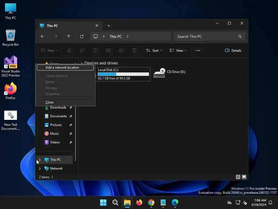
Task: Select Local Disk (C:) drive
Action: (123, 74)
